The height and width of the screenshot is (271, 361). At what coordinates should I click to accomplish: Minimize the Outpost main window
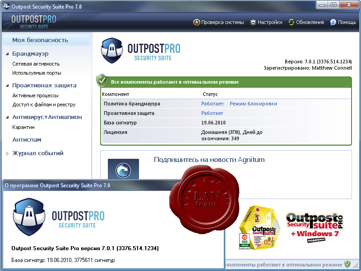pyautogui.click(x=322, y=5)
